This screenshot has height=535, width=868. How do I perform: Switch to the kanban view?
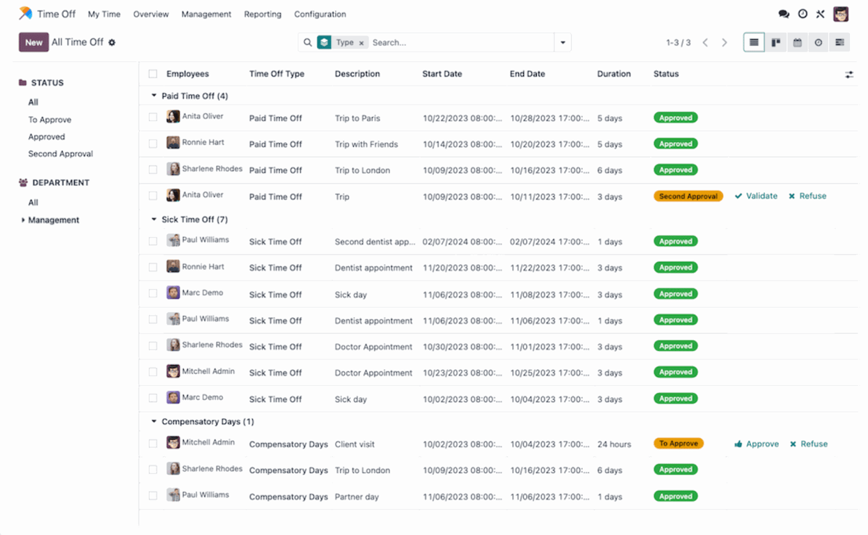point(775,42)
